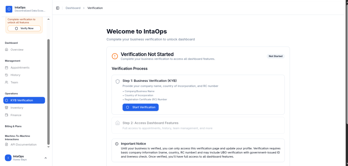Click the History clock icon

point(7,75)
